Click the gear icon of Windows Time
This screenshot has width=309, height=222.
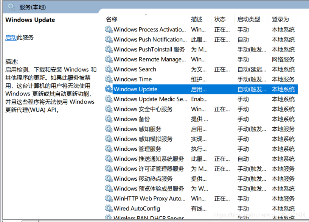[109, 79]
